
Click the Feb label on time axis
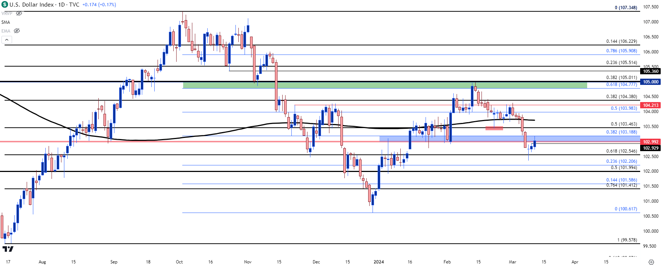pyautogui.click(x=447, y=262)
